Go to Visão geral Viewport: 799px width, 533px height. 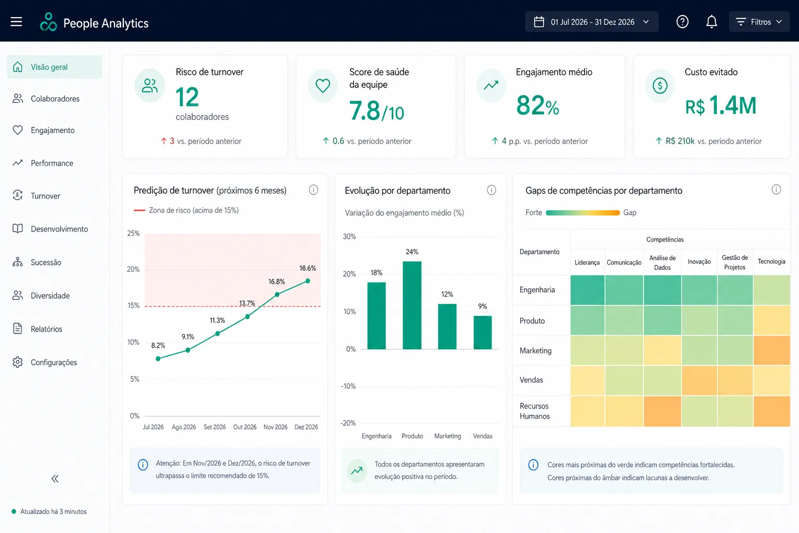(55, 67)
